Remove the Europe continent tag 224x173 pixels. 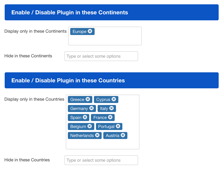point(90,31)
